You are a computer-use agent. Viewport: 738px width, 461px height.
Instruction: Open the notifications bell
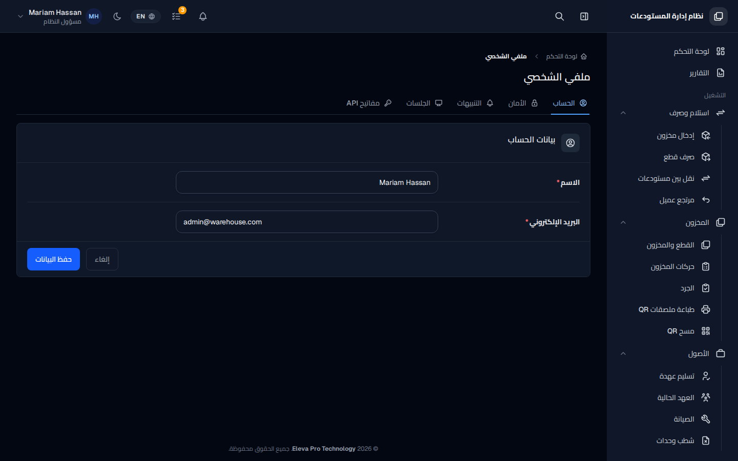pyautogui.click(x=203, y=16)
